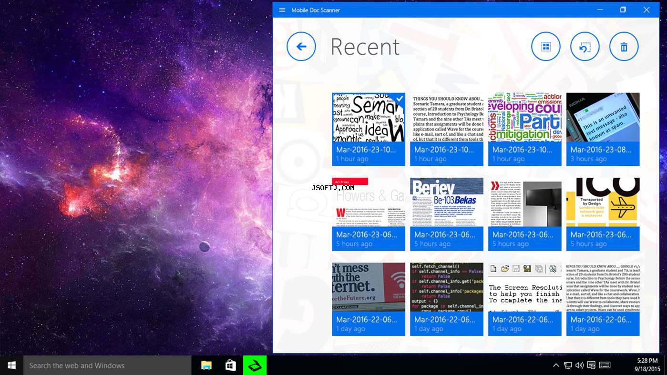The image size is (667, 375).
Task: Open the network icon in the system tray
Action: point(568,365)
